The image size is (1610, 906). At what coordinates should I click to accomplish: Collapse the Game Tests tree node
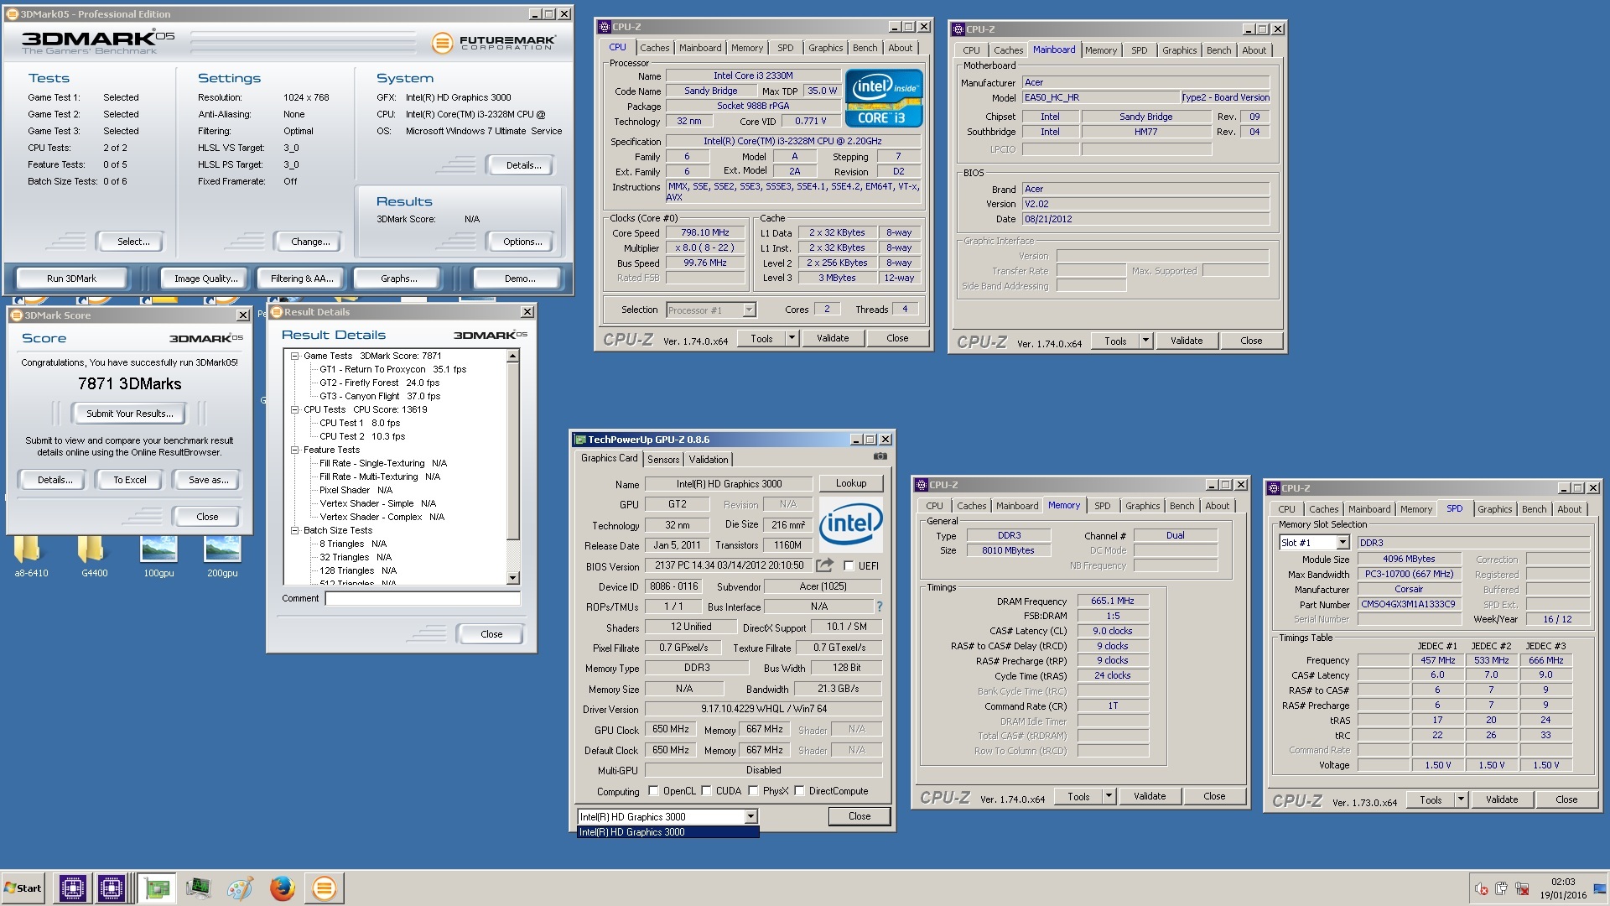click(x=295, y=356)
